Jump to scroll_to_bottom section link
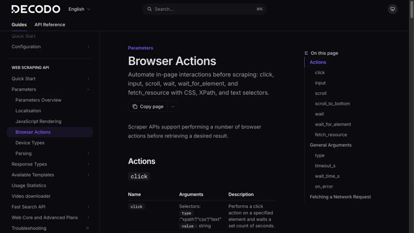Image resolution: width=414 pixels, height=233 pixels. 332,104
